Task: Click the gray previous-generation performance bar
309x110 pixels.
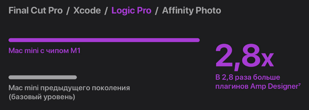Action: click(x=43, y=77)
